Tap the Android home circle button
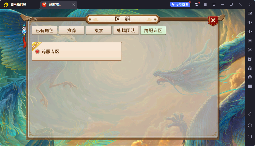This screenshot has width=255, height=146. click(250, 125)
